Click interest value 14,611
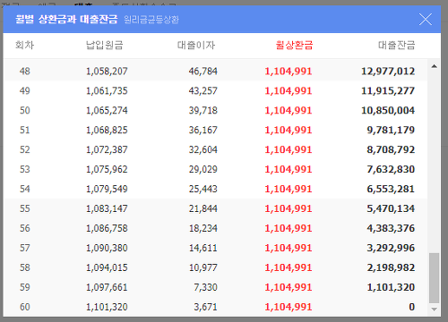Viewport: 448px width, 322px height. click(x=203, y=248)
